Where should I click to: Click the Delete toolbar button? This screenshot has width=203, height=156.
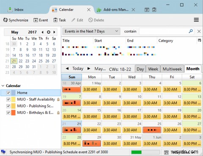96,20
